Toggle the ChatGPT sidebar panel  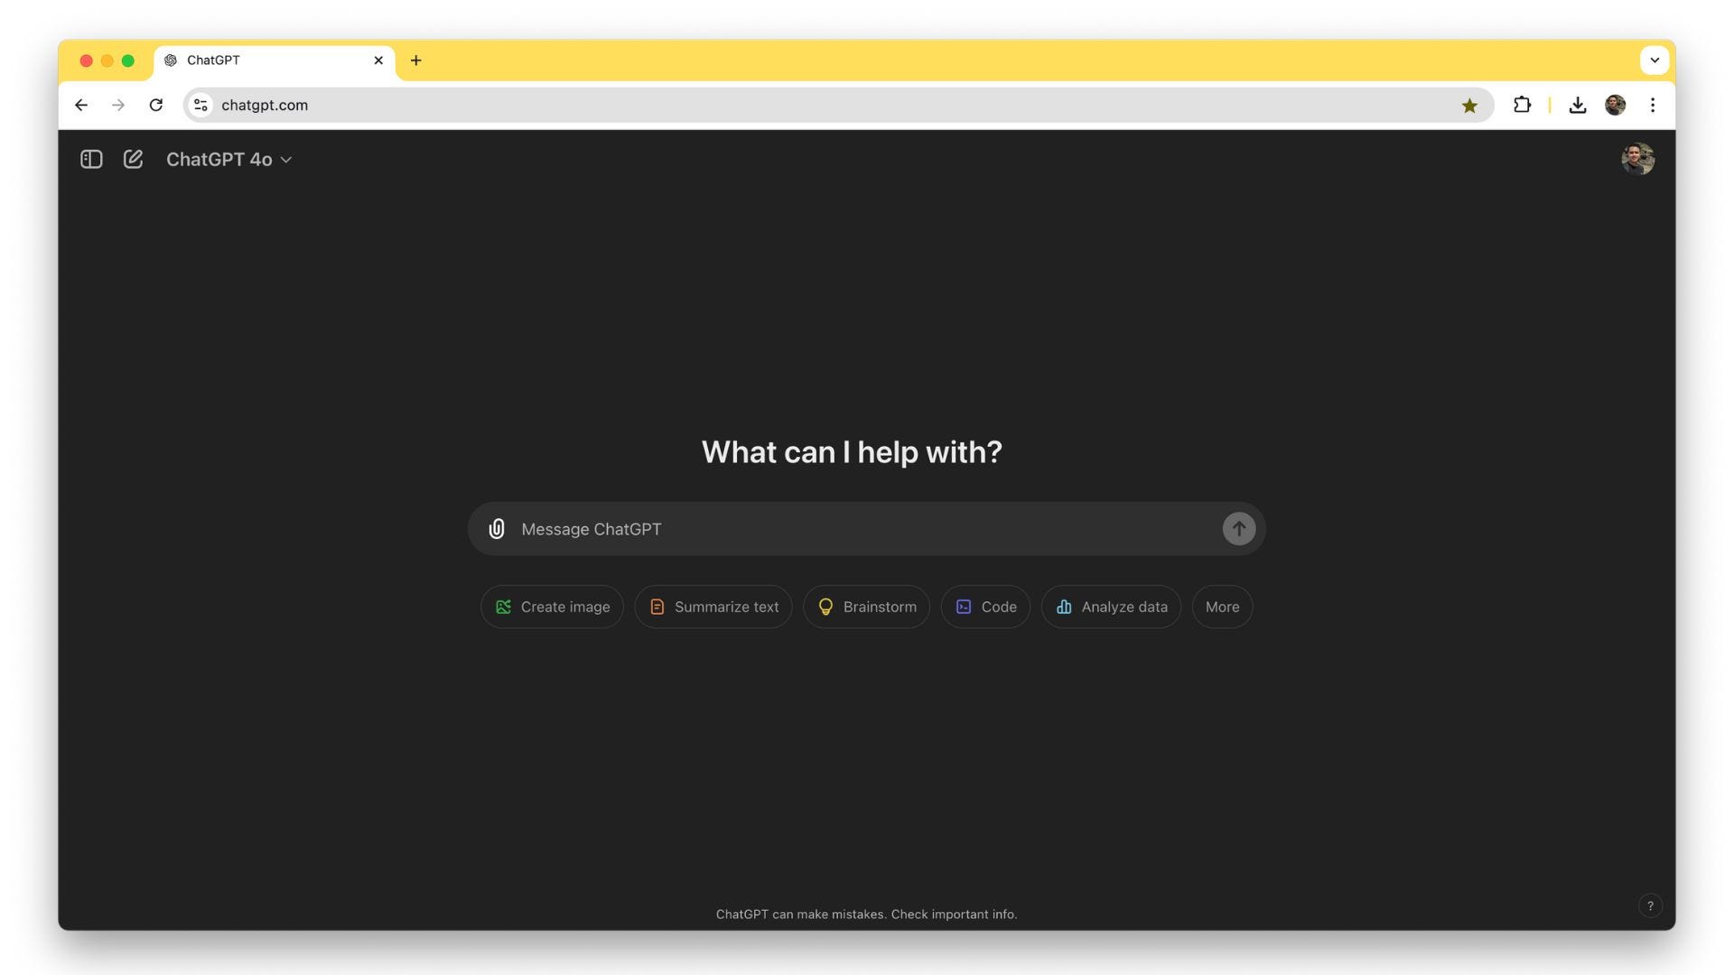[91, 160]
